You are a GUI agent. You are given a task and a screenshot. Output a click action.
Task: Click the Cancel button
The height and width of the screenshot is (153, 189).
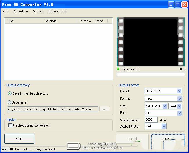coord(132,139)
